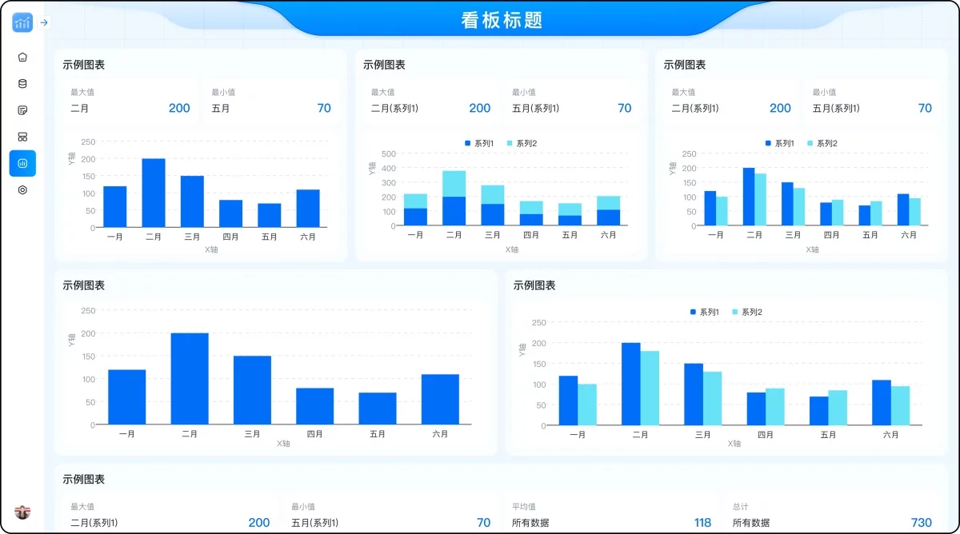Click the 看板标题 header banner
The height and width of the screenshot is (534, 960).
[x=501, y=20]
